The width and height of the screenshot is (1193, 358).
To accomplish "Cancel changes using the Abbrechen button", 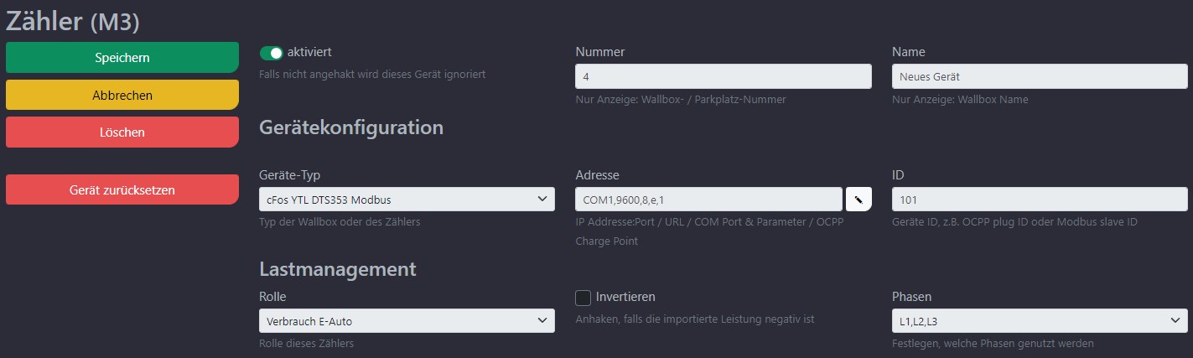I will pyautogui.click(x=122, y=95).
